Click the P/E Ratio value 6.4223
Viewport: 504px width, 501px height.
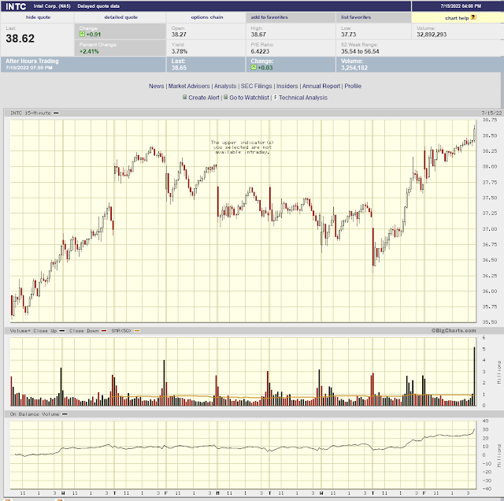(260, 51)
